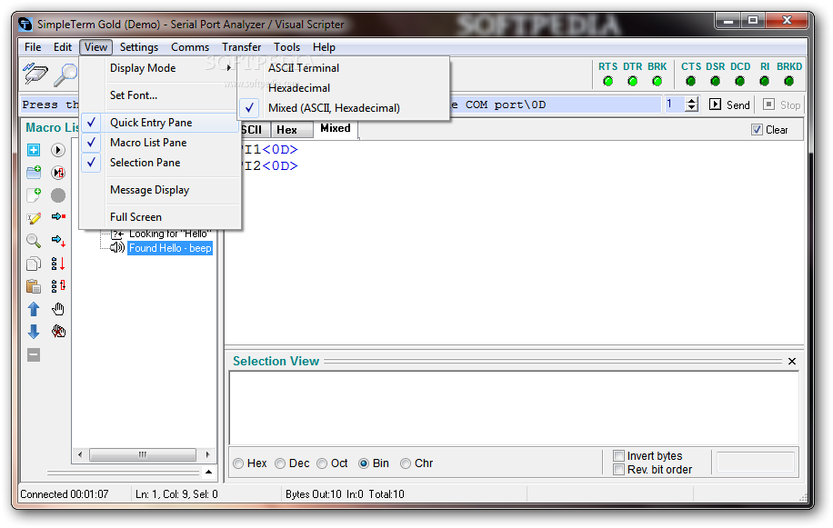This screenshot has height=528, width=833.
Task: Click the copy pages icon
Action: click(x=34, y=264)
